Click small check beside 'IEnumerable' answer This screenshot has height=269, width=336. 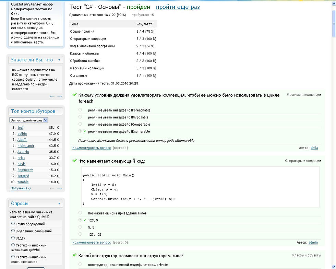tap(85, 131)
